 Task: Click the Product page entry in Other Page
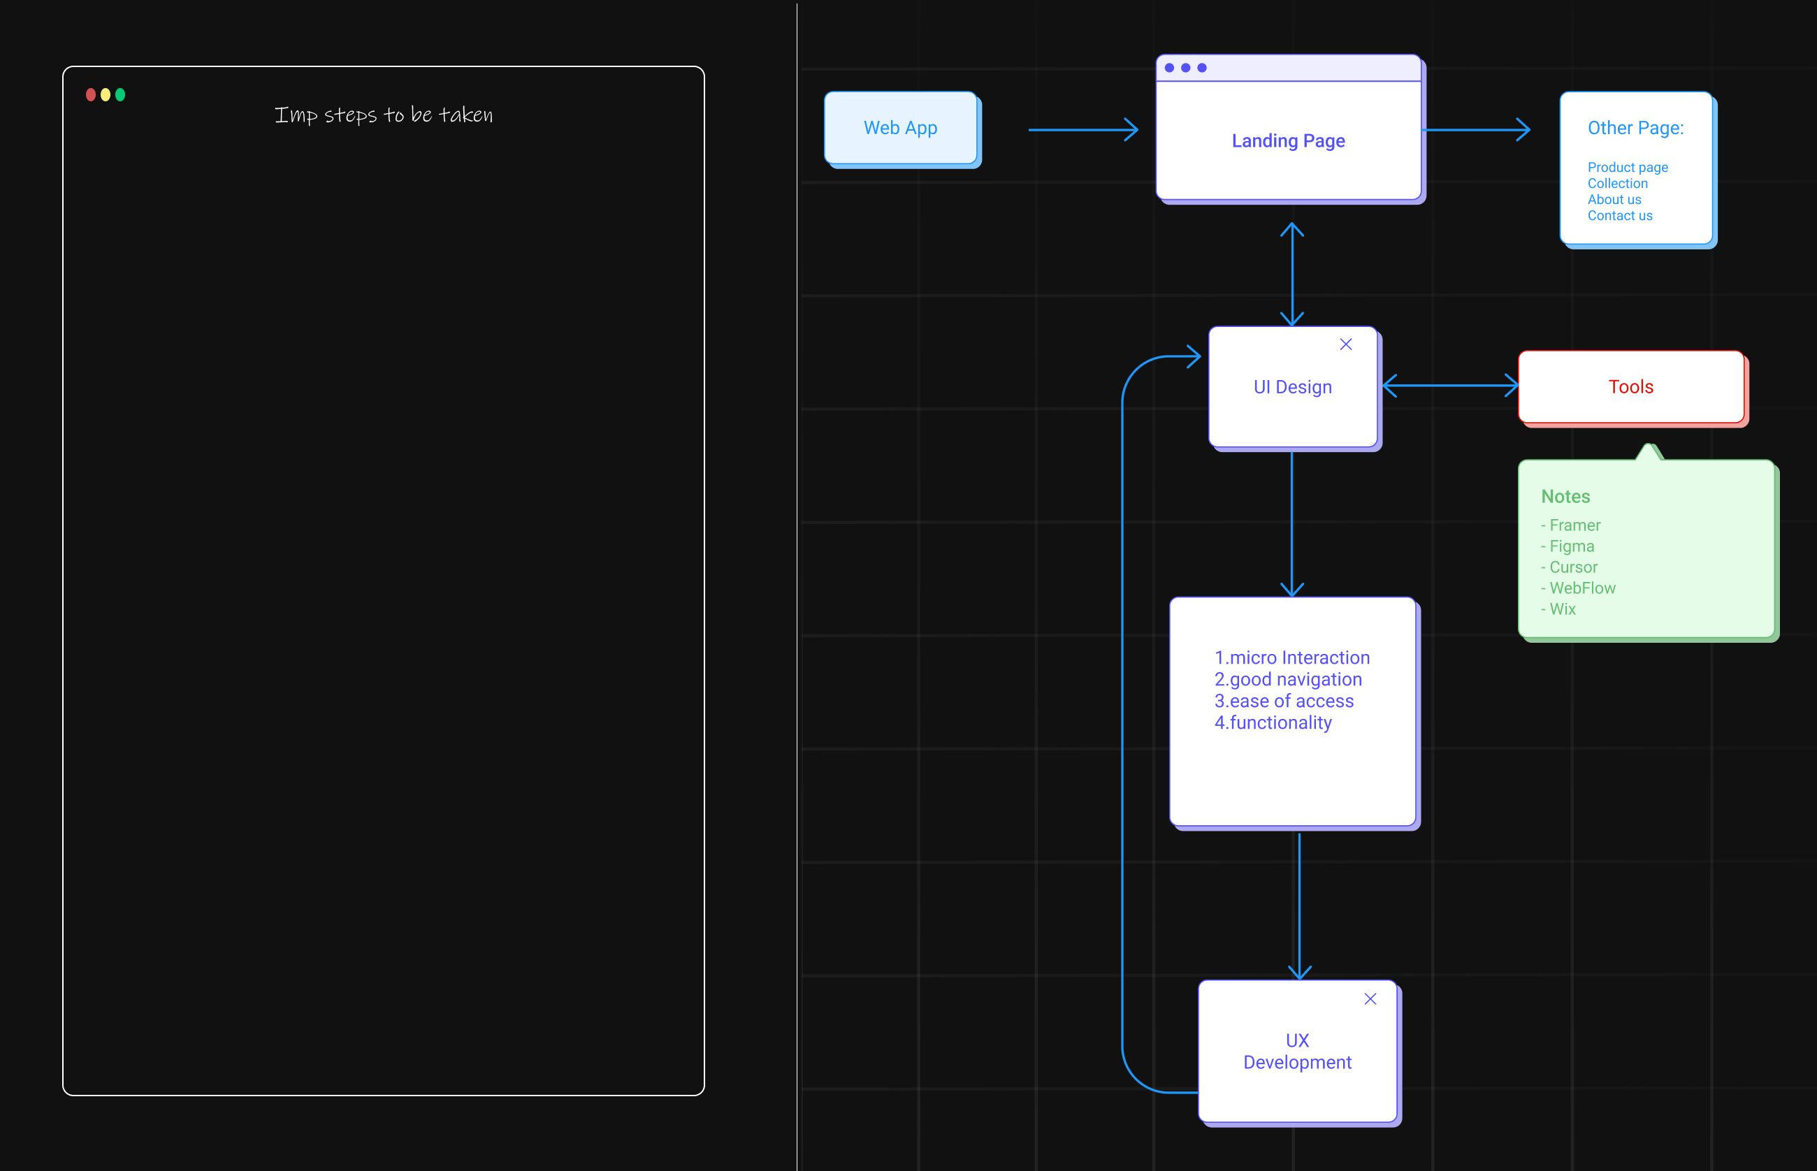coord(1627,167)
